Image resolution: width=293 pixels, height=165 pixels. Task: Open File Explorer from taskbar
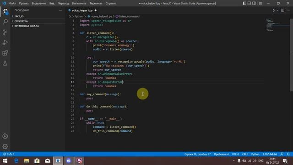pos(27,161)
